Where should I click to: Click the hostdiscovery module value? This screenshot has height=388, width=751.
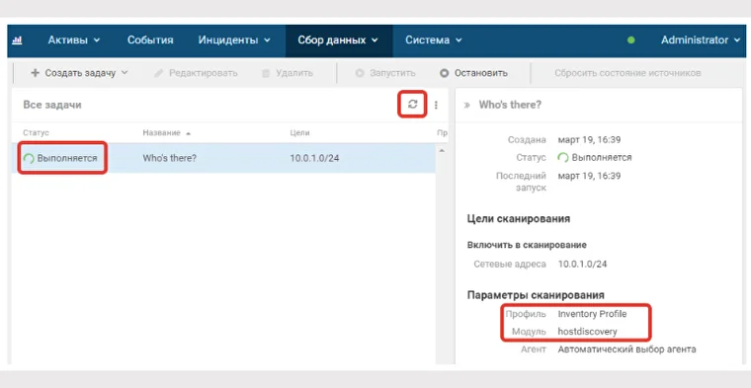588,332
